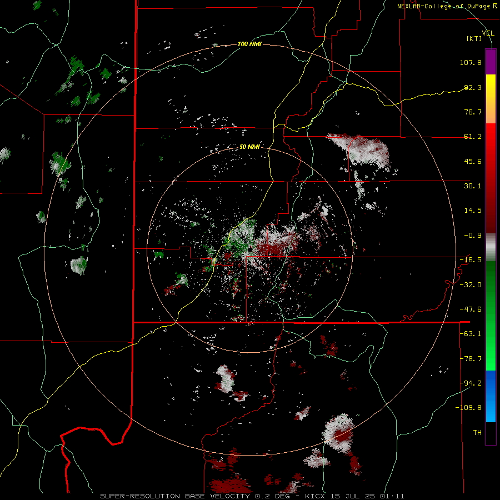Select the 107.8 legend value
Viewport: 500px width, 500px height.
point(471,62)
